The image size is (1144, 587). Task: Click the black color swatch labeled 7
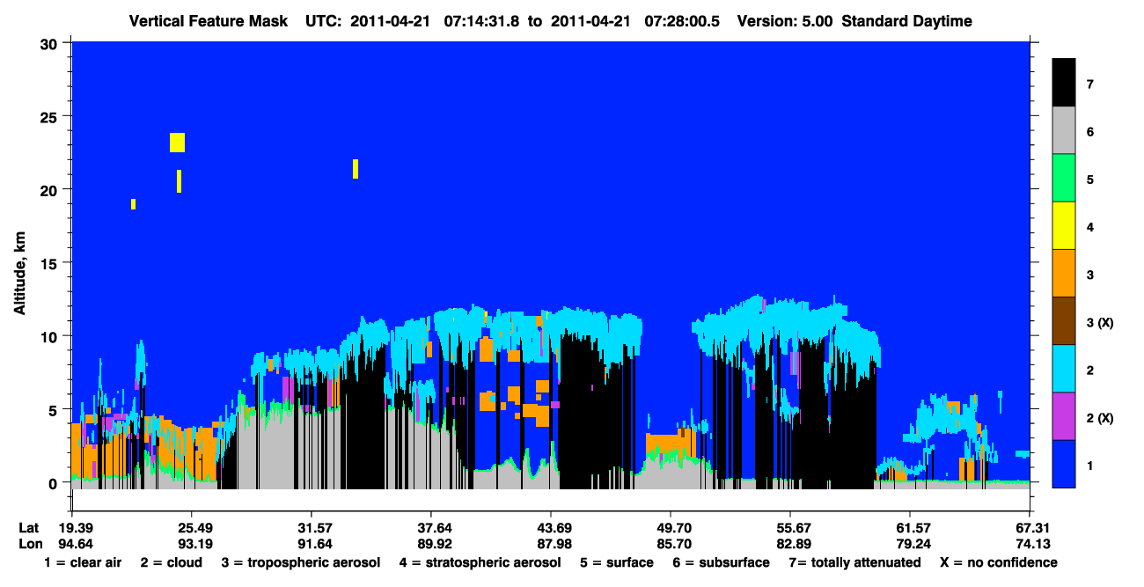1064,83
